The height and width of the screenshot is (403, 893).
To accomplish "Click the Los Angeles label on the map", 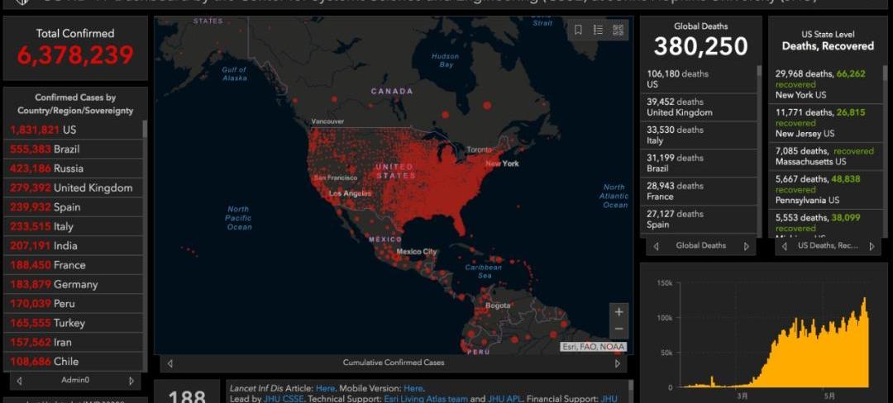I will [x=351, y=194].
